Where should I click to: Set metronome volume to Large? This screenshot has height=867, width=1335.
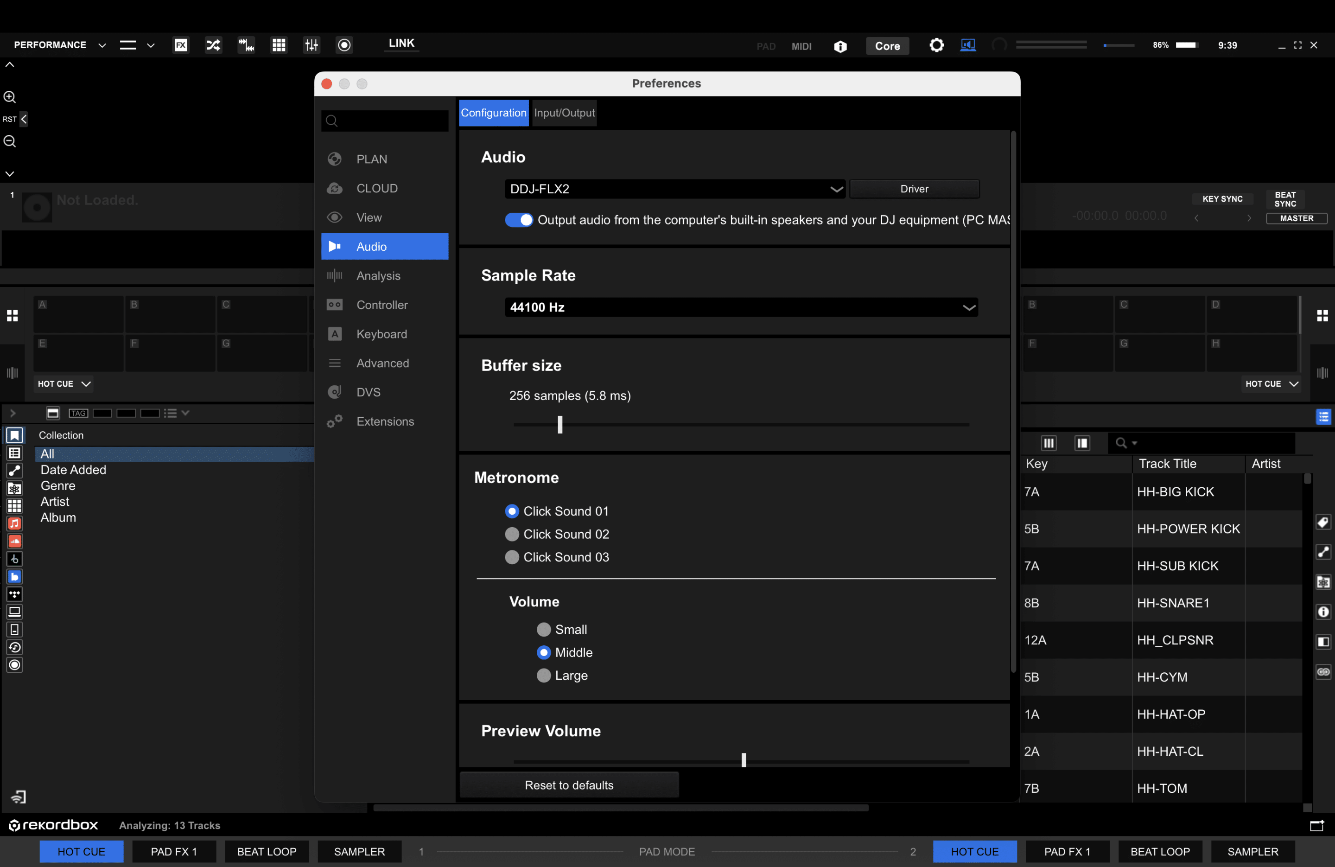[543, 676]
